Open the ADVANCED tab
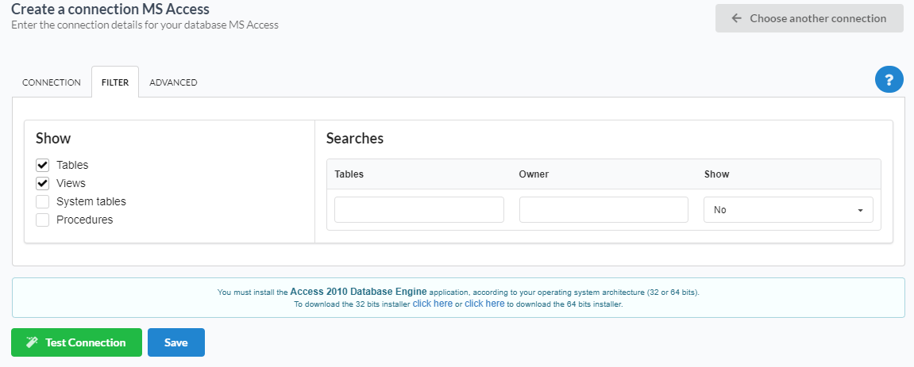This screenshot has width=914, height=367. (x=173, y=82)
